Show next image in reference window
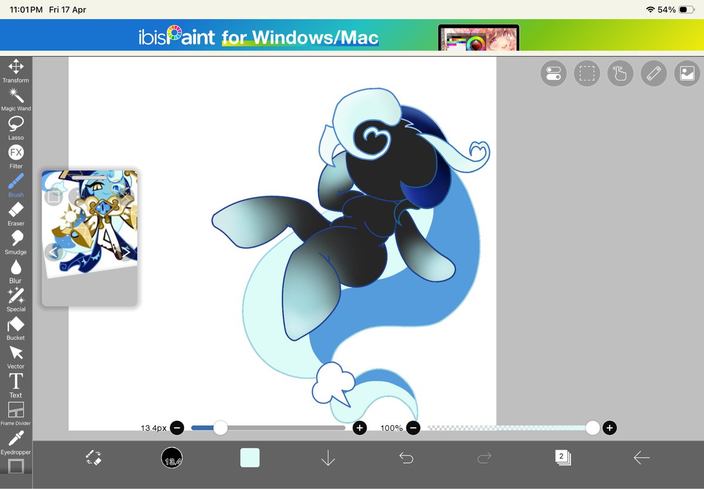Viewport: 704px width, 489px height. click(x=126, y=252)
